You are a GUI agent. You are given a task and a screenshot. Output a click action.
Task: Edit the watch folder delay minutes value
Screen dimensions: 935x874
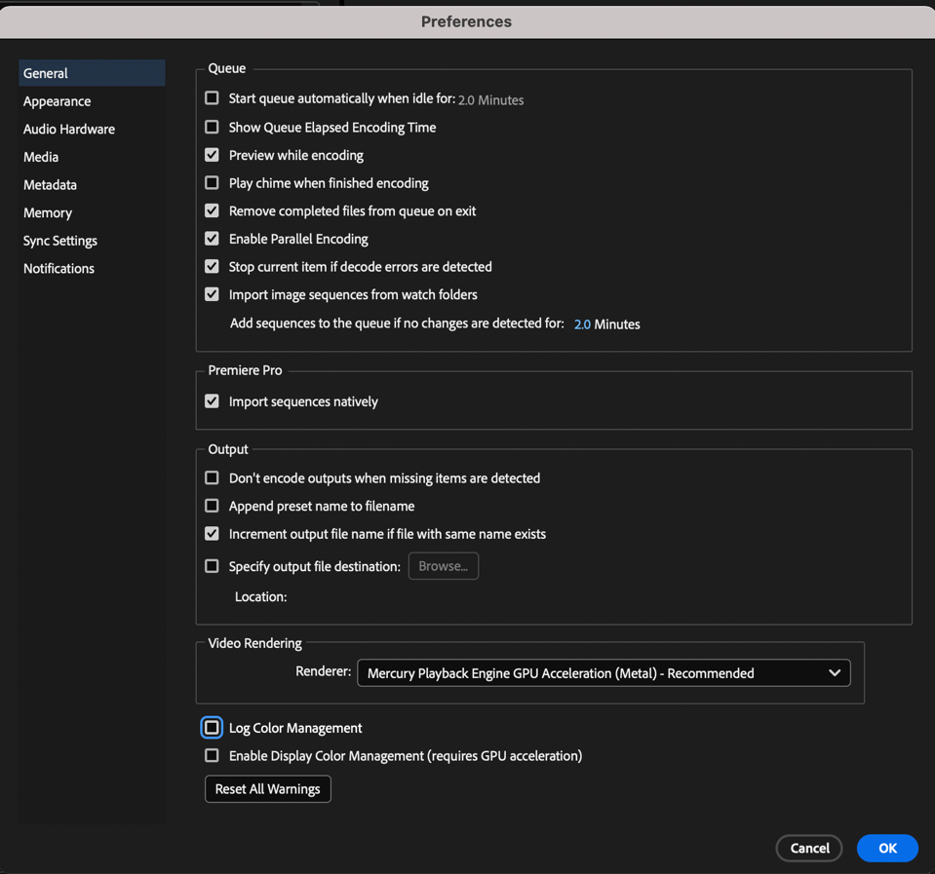coord(585,323)
